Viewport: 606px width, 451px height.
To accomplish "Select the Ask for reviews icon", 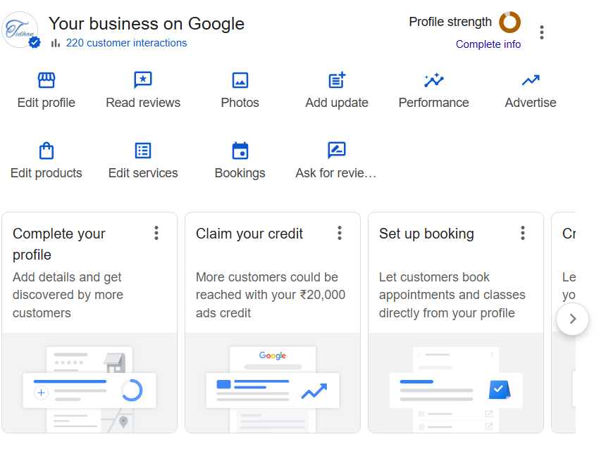I will tap(336, 151).
